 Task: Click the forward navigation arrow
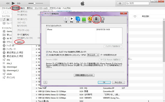tap(8, 12)
